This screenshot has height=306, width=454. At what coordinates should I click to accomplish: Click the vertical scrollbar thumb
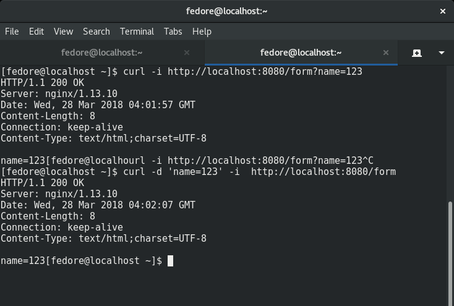(x=450, y=252)
